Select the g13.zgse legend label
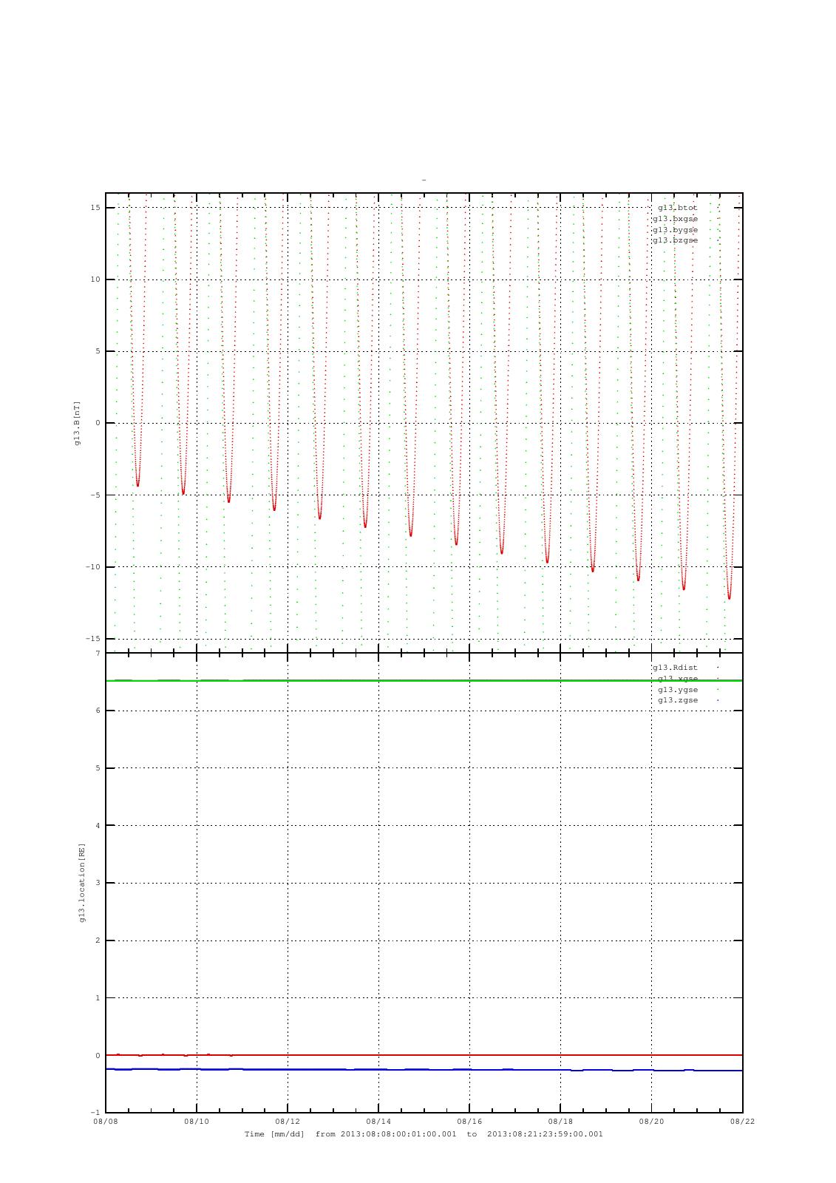Screen dimensions: 836x1183 677,700
